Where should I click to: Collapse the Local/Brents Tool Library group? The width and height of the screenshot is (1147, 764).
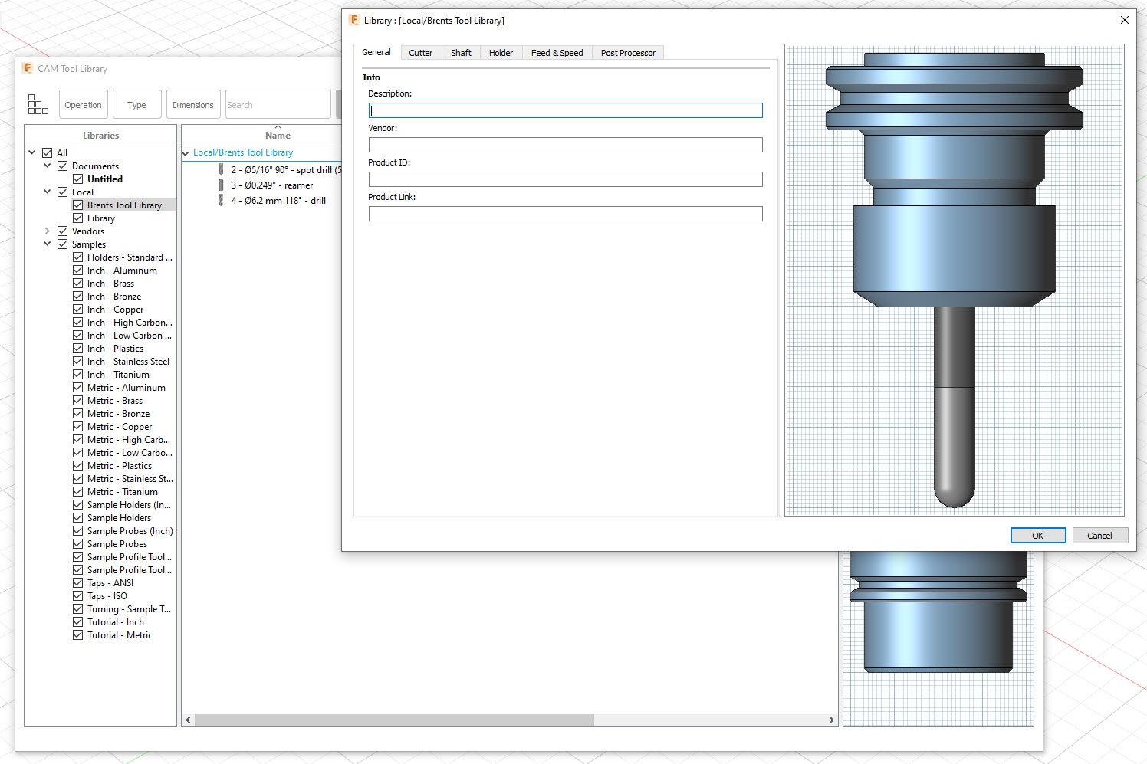click(186, 152)
